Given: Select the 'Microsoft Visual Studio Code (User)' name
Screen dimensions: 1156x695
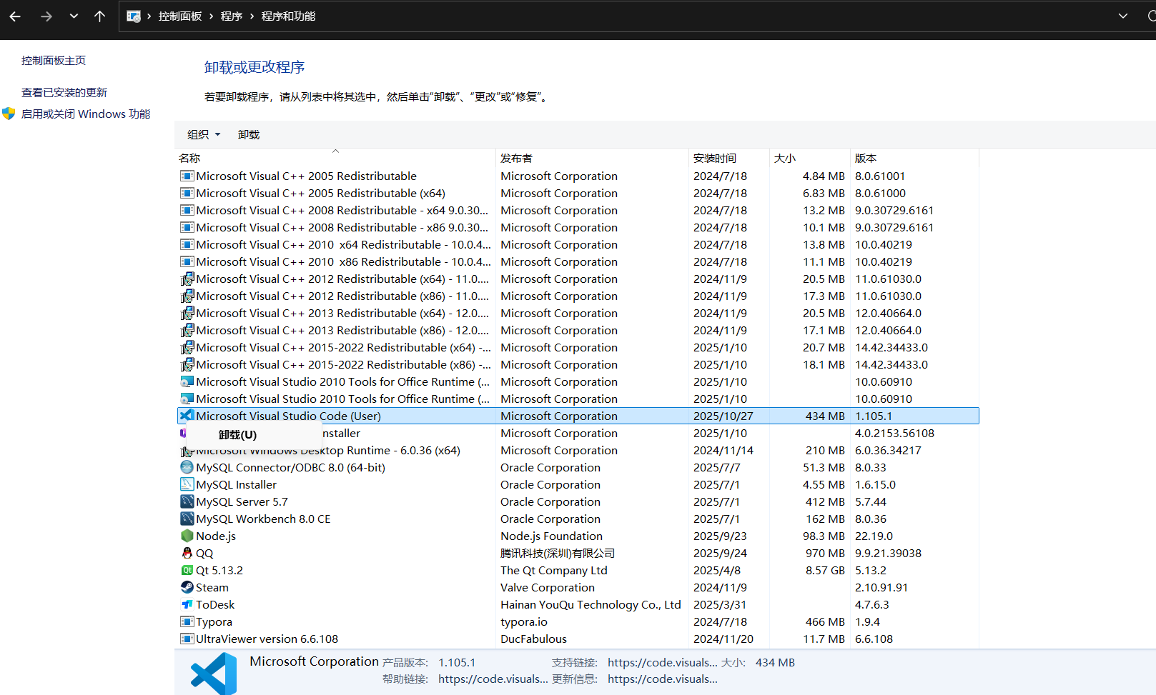Looking at the screenshot, I should 289,416.
